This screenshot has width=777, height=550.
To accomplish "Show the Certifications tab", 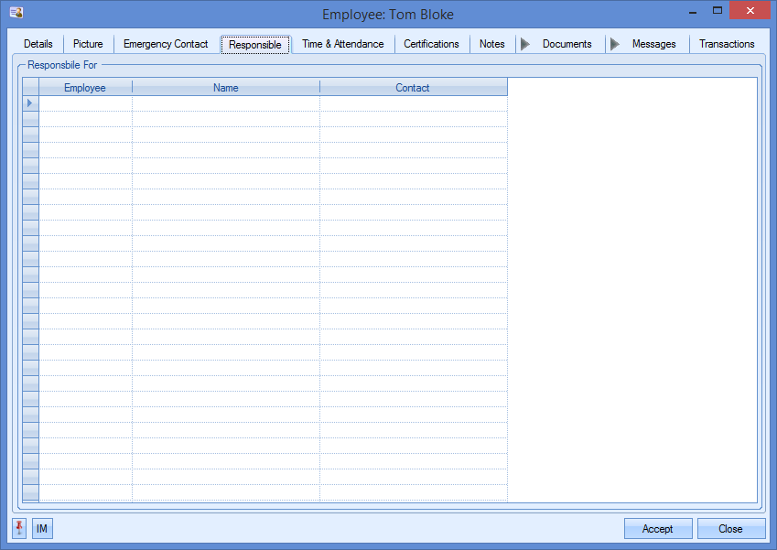I will pyautogui.click(x=431, y=44).
